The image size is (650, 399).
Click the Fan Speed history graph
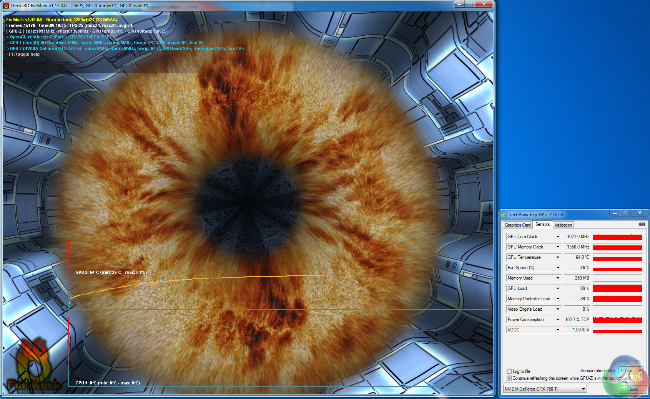[x=617, y=268]
